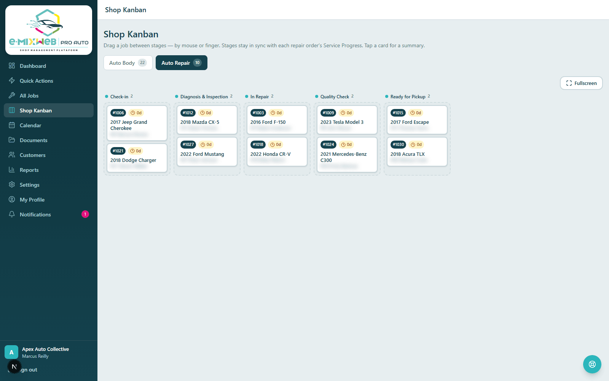Open the 2022 Ford Mustang job card
This screenshot has height=381, width=609.
(x=207, y=152)
